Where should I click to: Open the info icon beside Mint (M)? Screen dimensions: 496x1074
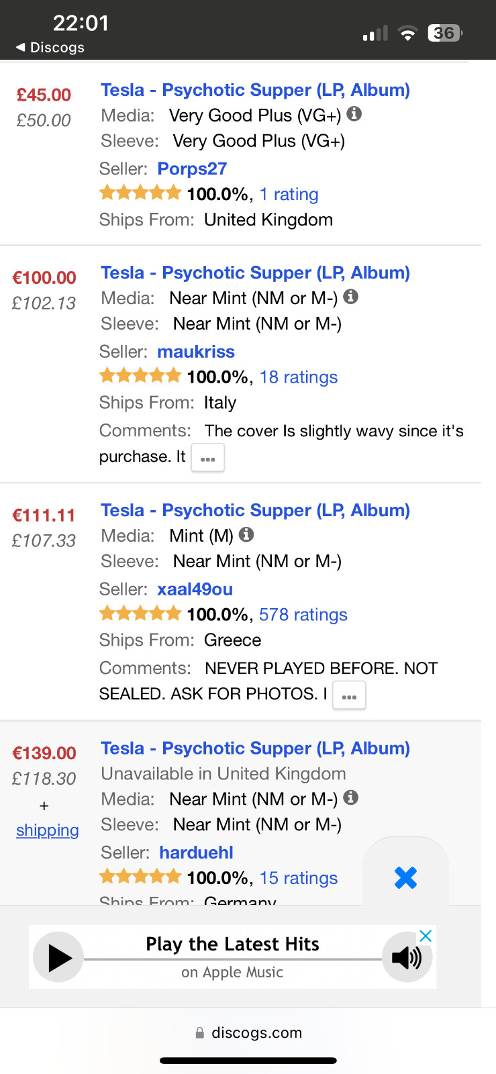pos(246,534)
